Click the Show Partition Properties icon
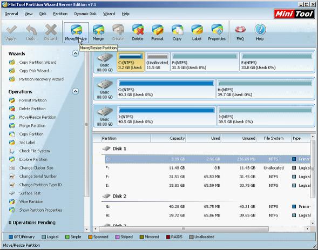 12,210
